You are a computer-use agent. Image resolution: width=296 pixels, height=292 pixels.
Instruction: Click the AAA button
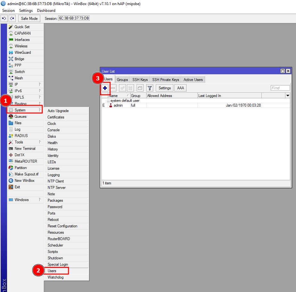point(180,88)
